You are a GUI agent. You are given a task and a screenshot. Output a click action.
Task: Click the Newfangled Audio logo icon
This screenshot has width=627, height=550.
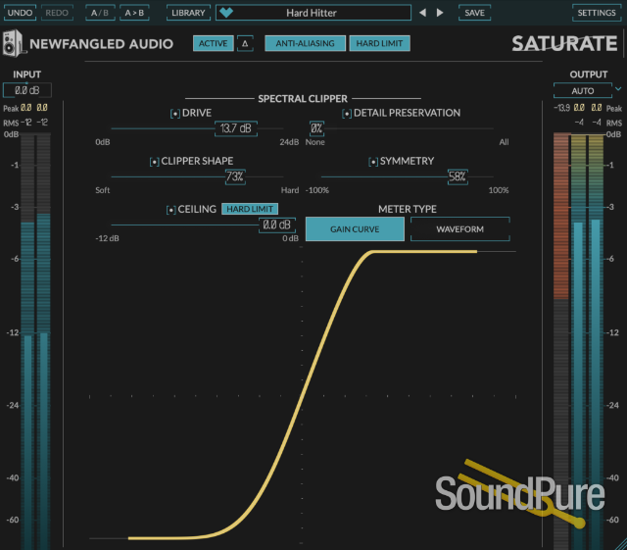coord(12,44)
